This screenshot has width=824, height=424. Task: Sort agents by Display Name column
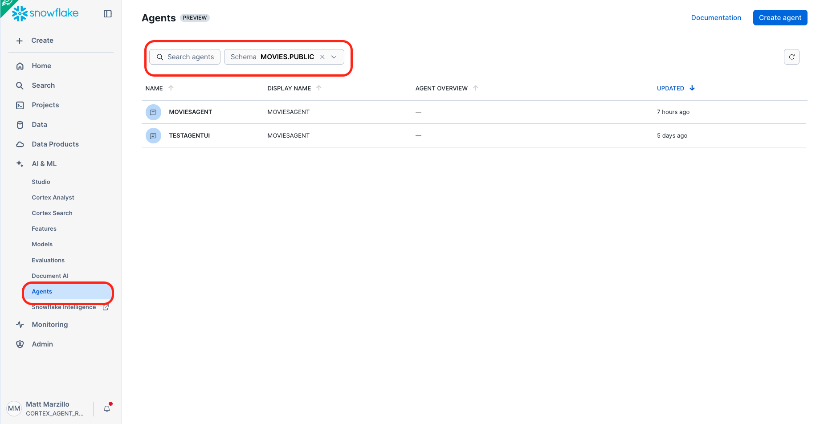click(x=289, y=88)
